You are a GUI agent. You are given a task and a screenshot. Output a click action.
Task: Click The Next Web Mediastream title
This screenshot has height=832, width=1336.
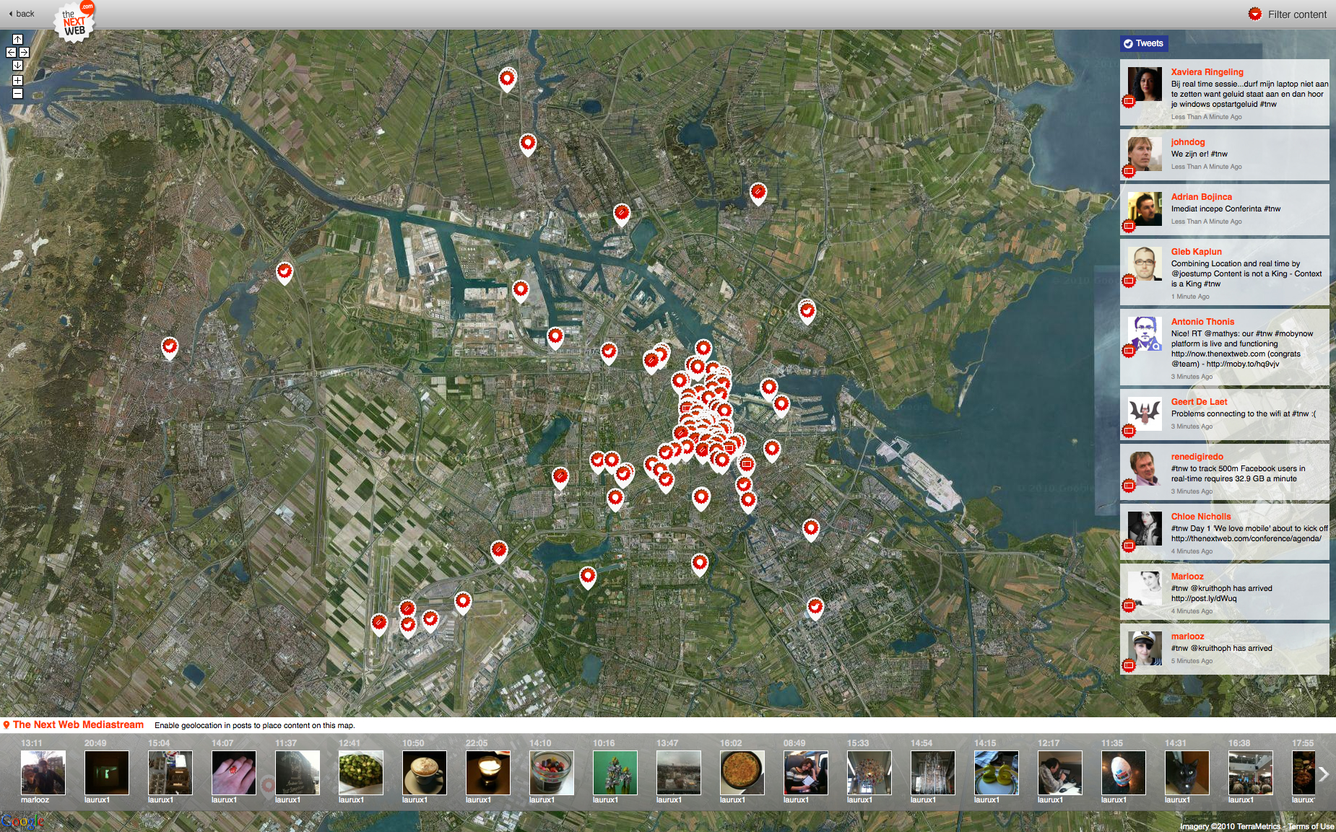coord(78,724)
